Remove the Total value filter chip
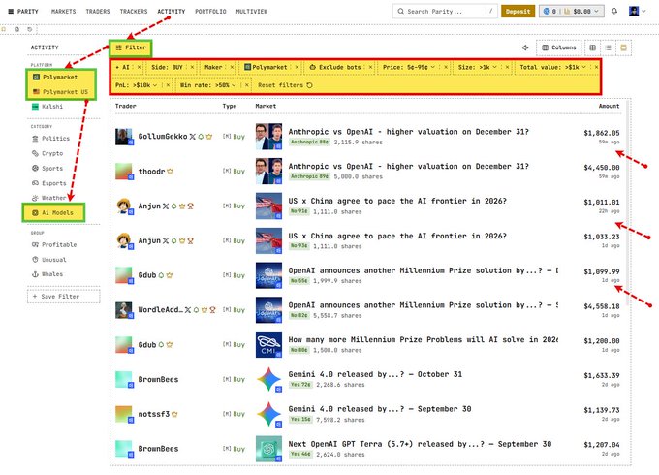 coord(596,67)
